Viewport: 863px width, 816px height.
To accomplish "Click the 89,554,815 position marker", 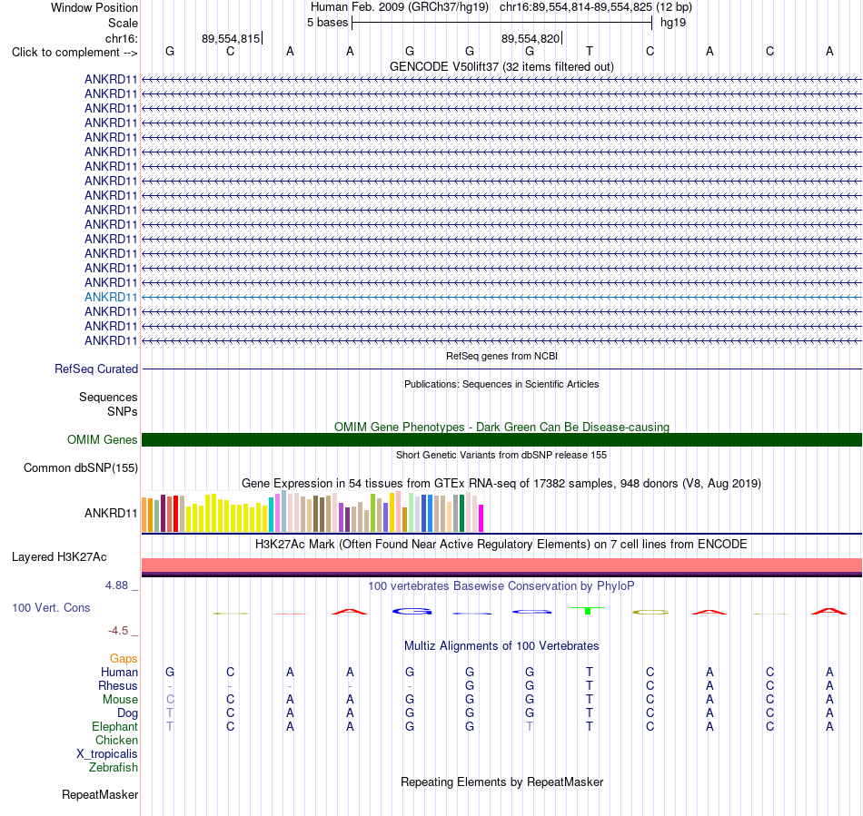I will click(231, 38).
